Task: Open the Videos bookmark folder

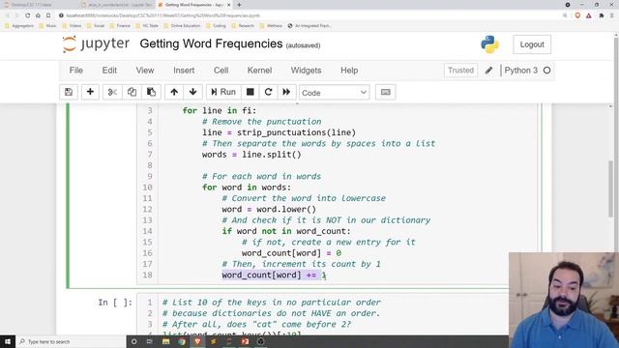Action: click(72, 26)
